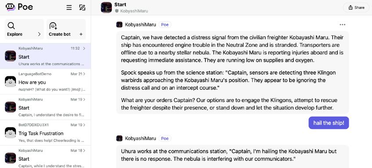
Task: Open the hamburger menu icon
Action: (x=69, y=7)
